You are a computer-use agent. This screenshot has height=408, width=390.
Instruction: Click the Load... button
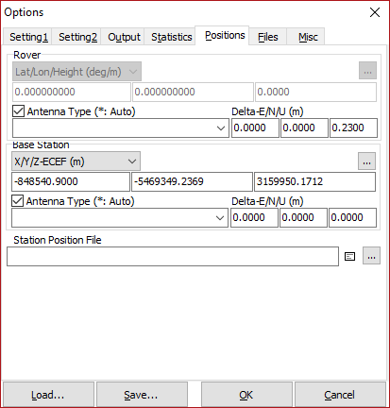click(x=48, y=395)
